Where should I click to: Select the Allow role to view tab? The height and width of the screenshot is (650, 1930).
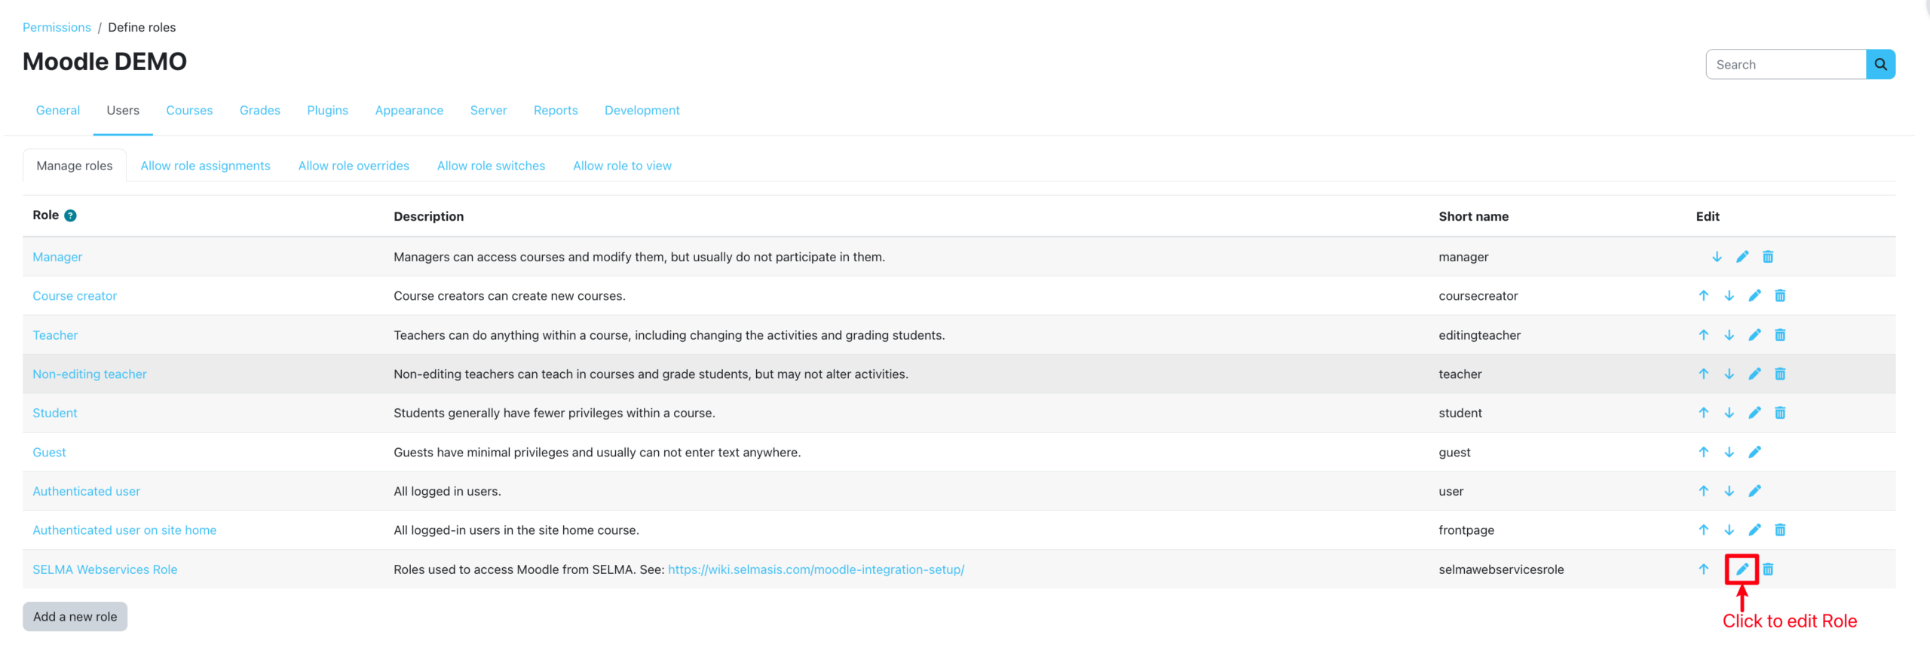click(x=622, y=166)
